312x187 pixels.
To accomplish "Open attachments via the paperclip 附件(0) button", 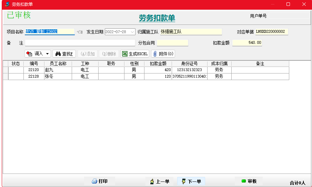I will pos(163,54).
